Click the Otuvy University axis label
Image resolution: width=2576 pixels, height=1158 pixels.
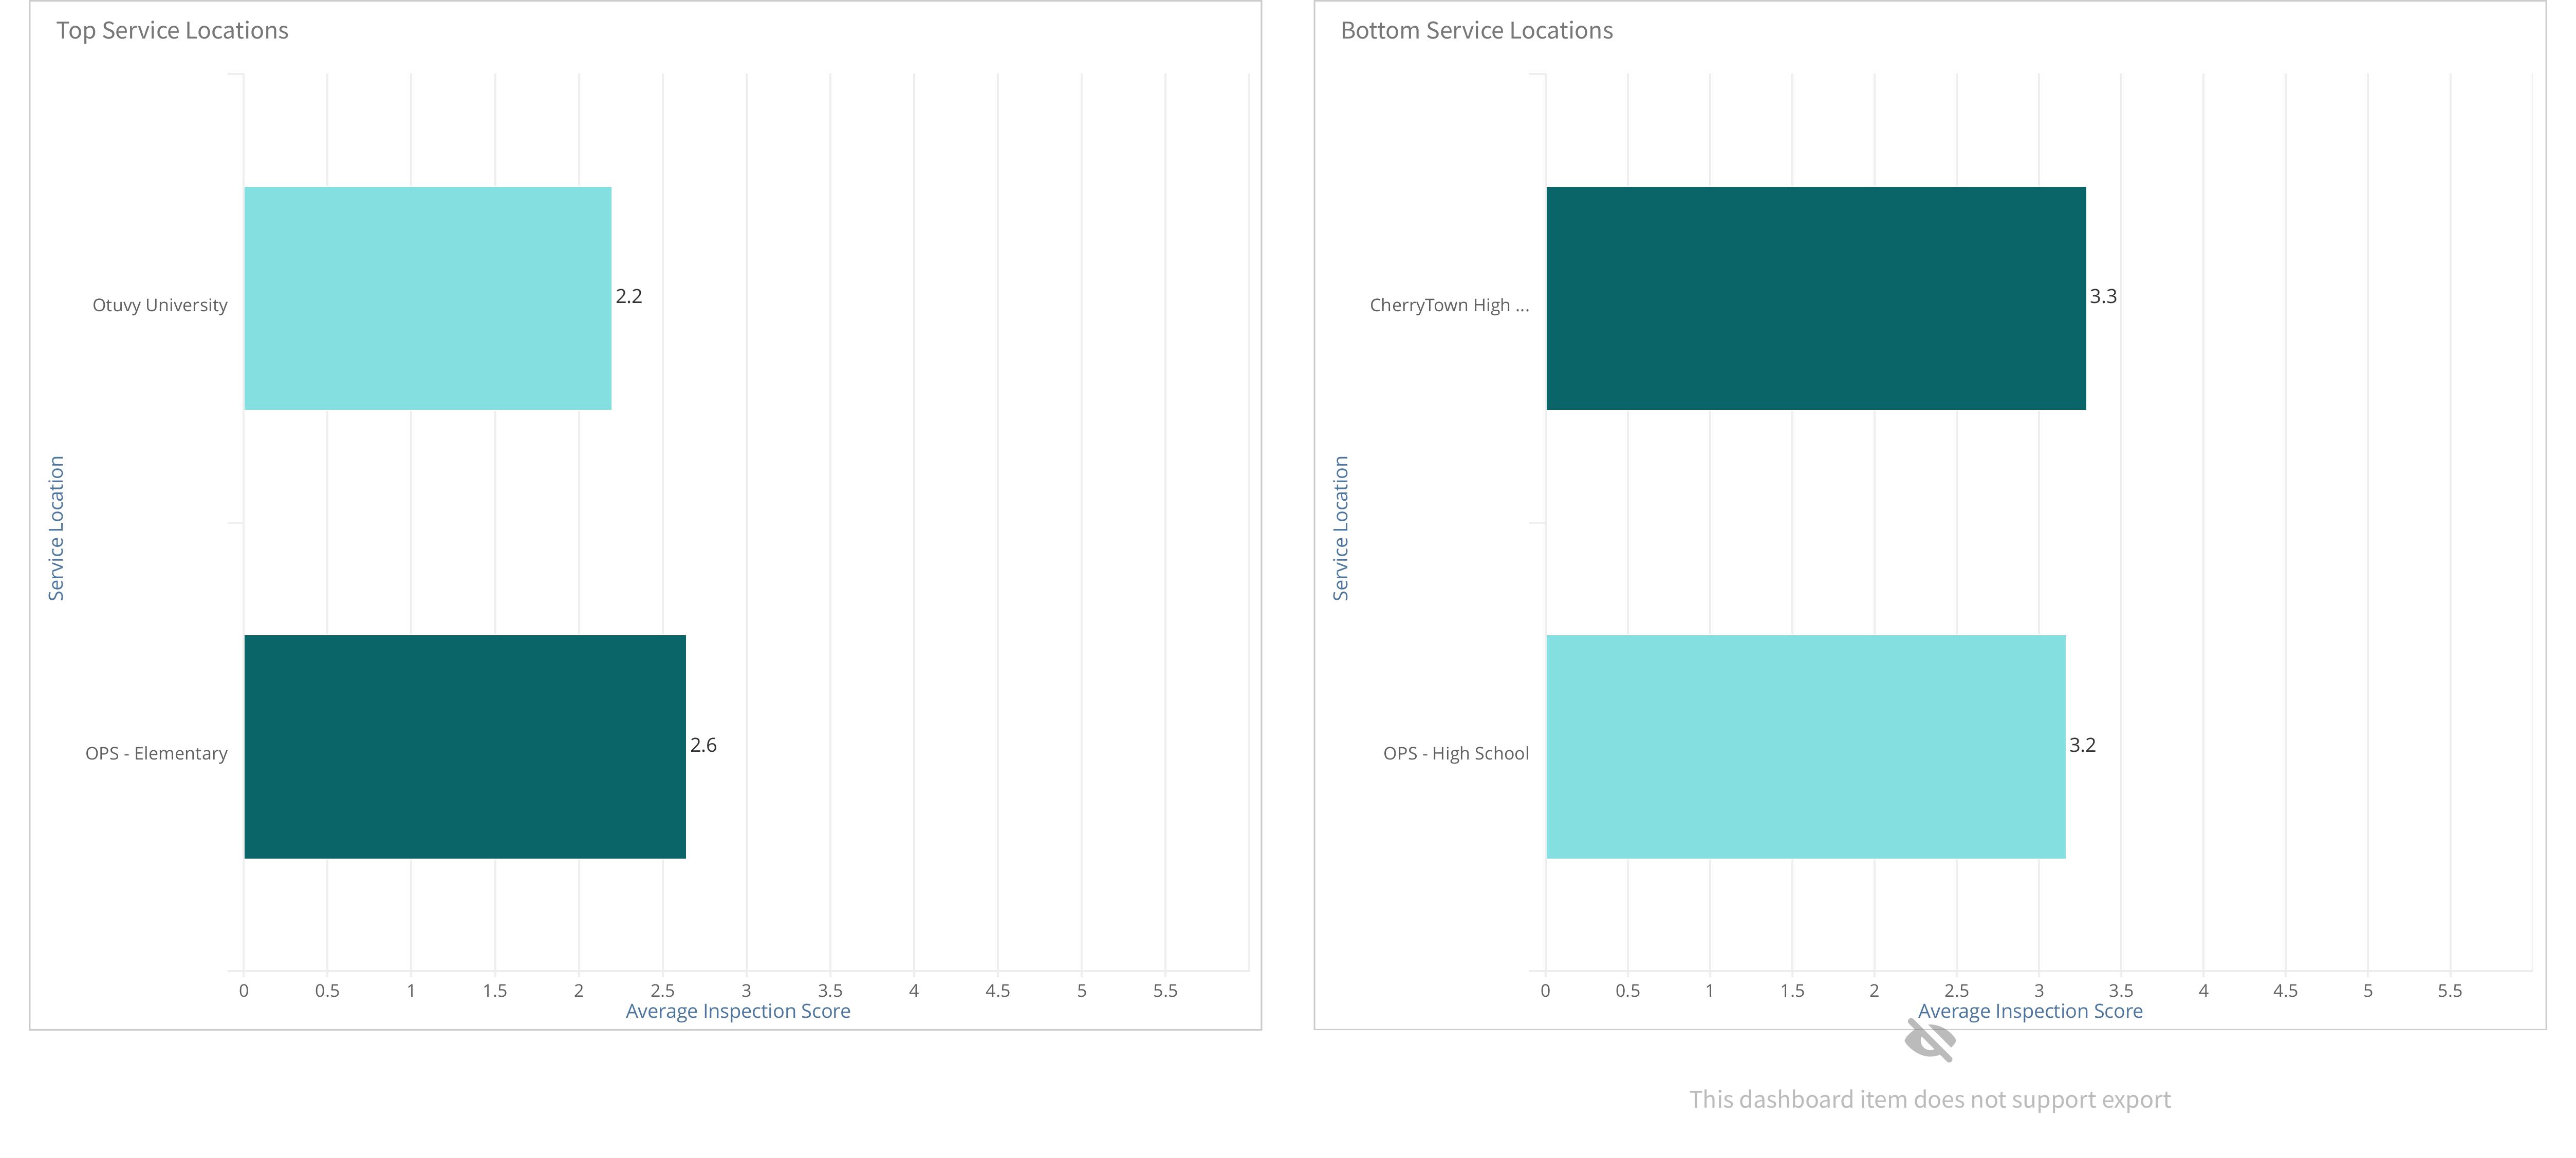[x=160, y=305]
